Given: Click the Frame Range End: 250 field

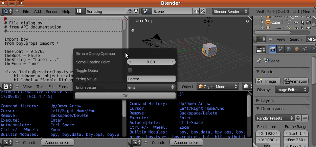Looking at the screenshot, I should click(x=296, y=140).
